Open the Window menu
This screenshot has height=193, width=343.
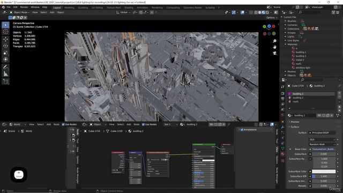pyautogui.click(x=35, y=7)
